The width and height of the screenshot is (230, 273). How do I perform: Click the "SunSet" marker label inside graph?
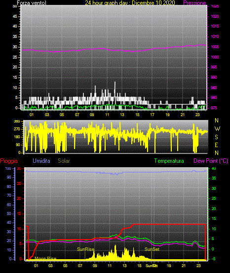(152, 249)
